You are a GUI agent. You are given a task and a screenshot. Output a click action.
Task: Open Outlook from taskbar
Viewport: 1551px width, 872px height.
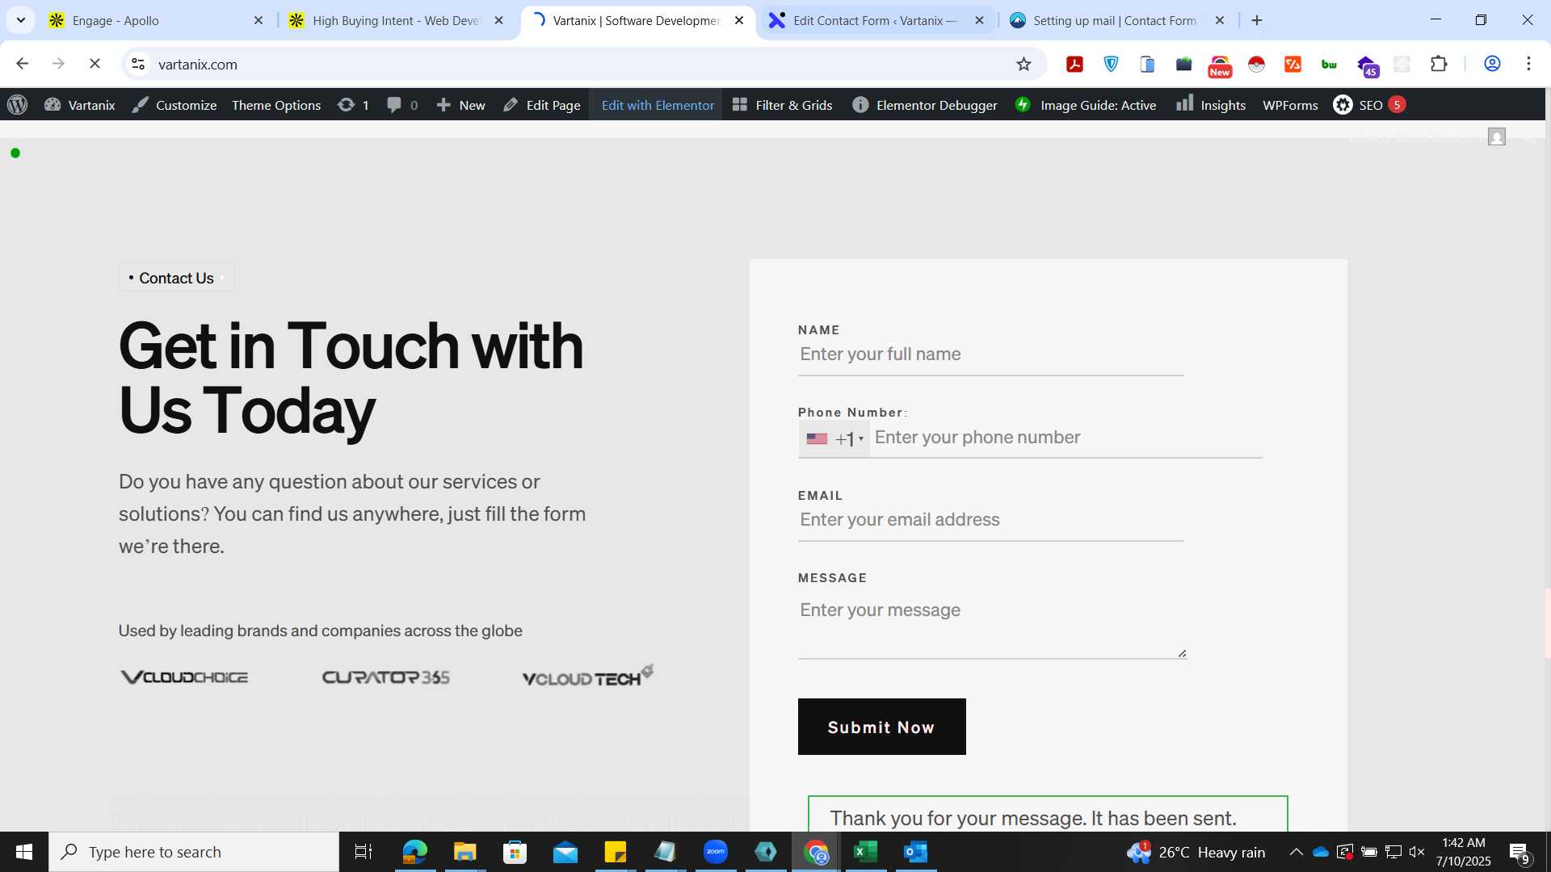pyautogui.click(x=916, y=852)
